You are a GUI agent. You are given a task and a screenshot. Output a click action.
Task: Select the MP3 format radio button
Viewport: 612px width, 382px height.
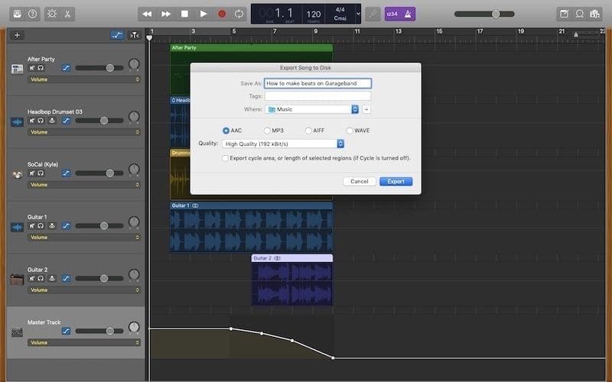267,131
